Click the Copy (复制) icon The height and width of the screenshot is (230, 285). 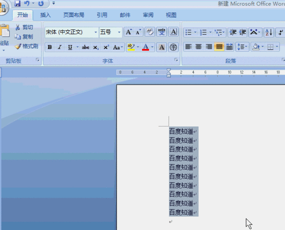click(18, 37)
